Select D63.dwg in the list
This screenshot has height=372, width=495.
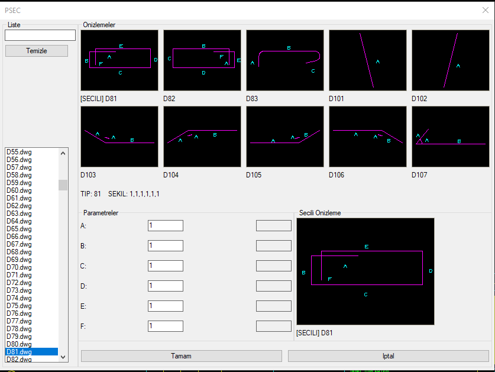pos(31,214)
